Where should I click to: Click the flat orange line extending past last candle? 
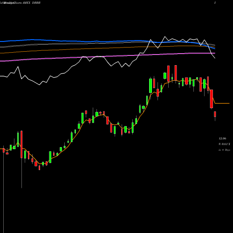click(222, 103)
